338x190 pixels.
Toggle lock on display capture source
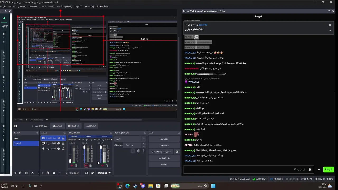point(63,143)
